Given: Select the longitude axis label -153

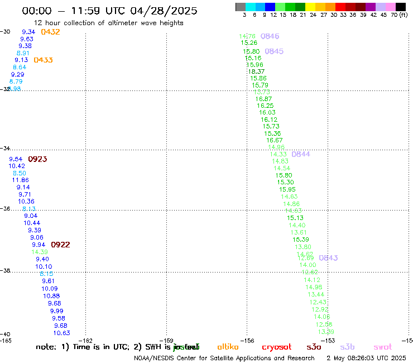Looking at the screenshot, I should click(328, 341).
